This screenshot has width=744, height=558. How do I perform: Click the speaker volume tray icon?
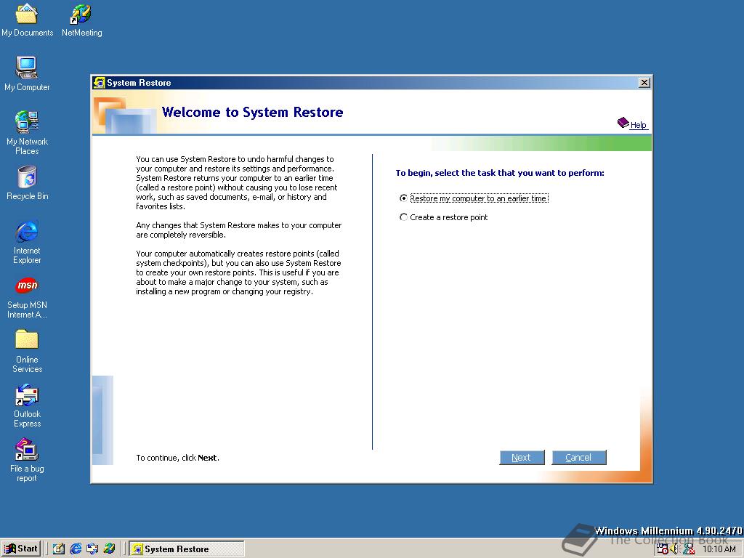675,549
